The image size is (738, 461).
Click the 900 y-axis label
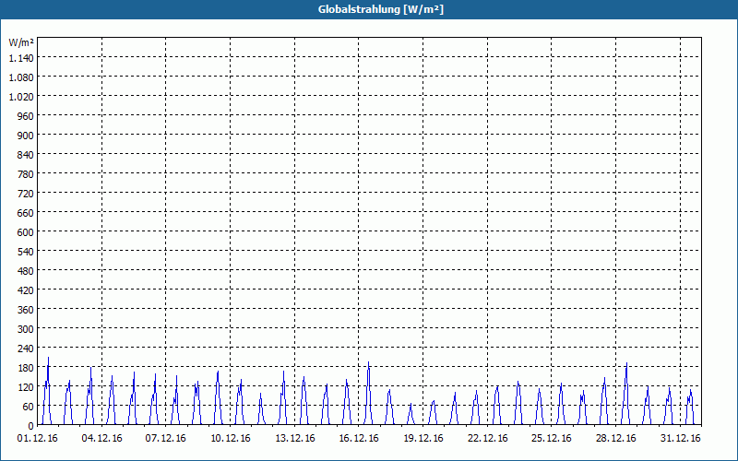[x=26, y=136]
